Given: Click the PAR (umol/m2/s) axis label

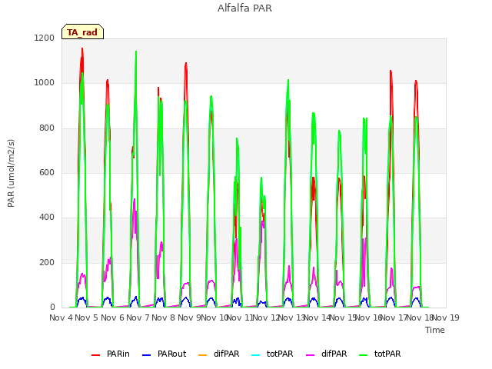Looking at the screenshot, I should tap(11, 173).
